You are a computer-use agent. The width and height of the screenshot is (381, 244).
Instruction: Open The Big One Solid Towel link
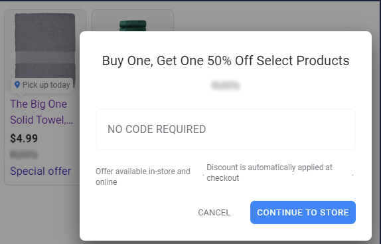pos(41,112)
